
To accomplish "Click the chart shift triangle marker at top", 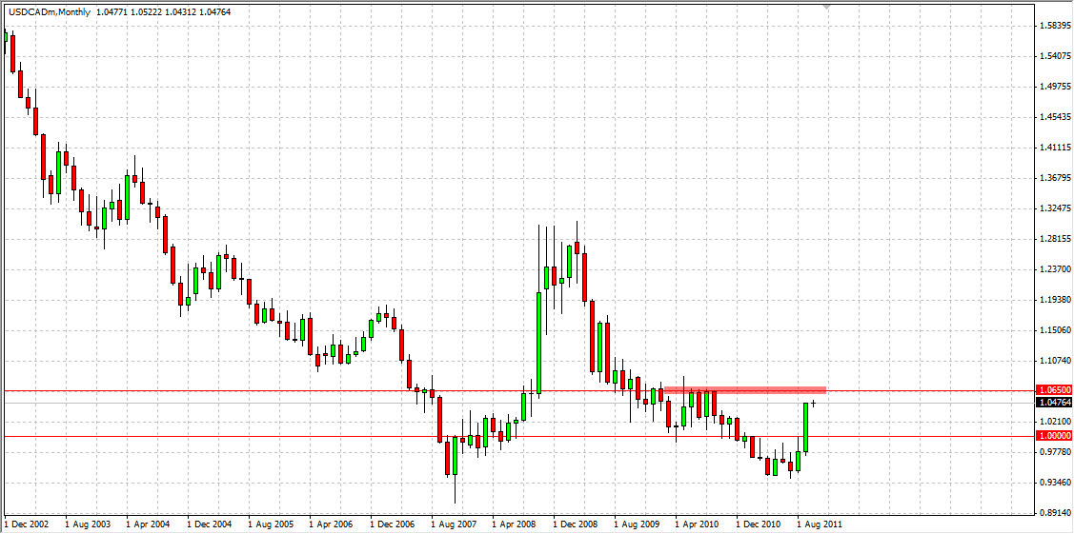I will tap(827, 6).
